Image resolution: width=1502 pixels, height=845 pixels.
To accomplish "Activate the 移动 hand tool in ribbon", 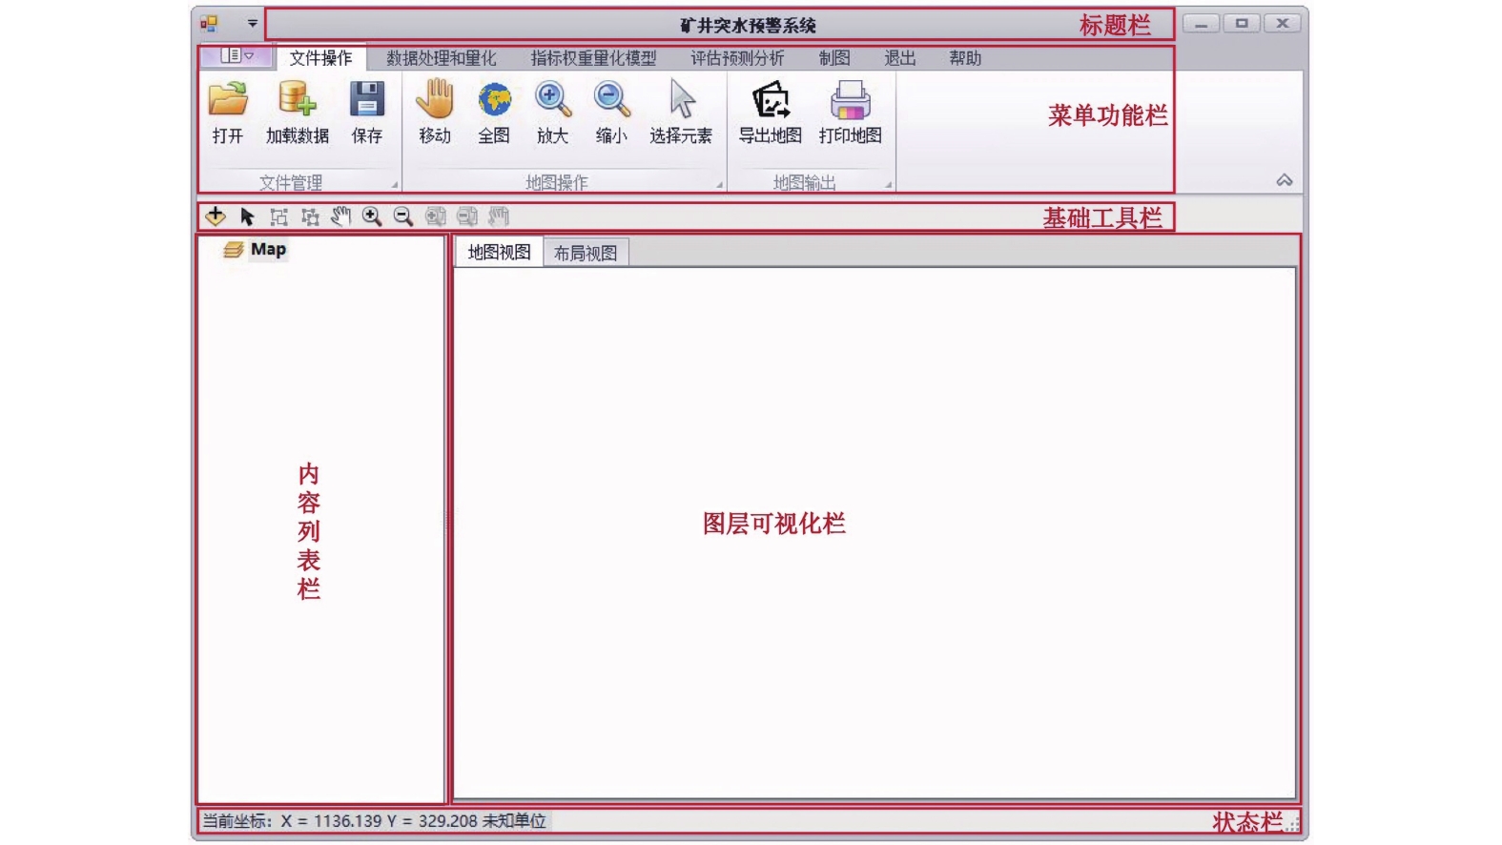I will 435,100.
